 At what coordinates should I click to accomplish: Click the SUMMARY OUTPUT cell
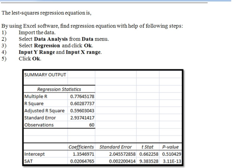pos(45,75)
